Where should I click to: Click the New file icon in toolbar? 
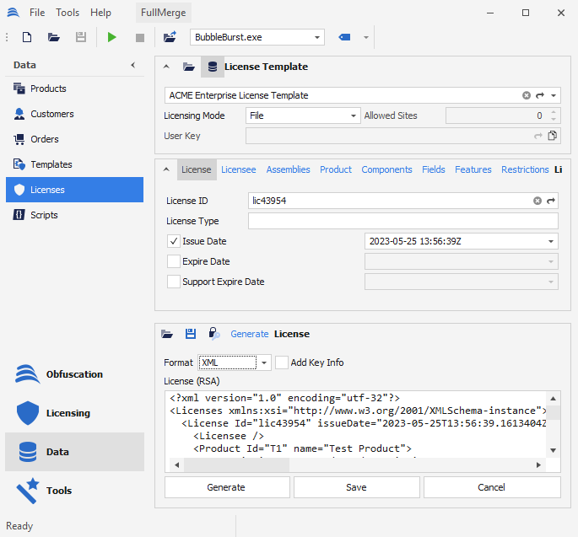(27, 37)
